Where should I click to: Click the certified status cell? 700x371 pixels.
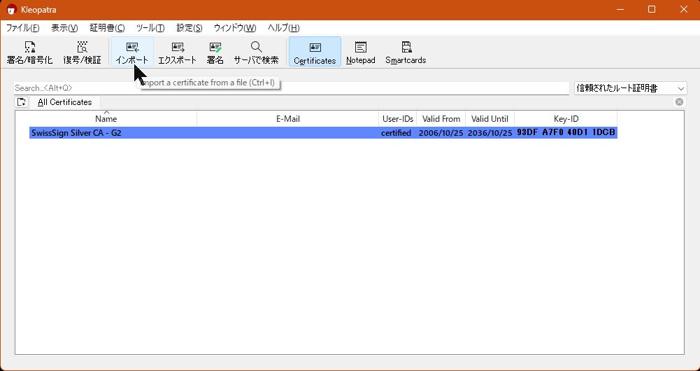[x=396, y=133]
